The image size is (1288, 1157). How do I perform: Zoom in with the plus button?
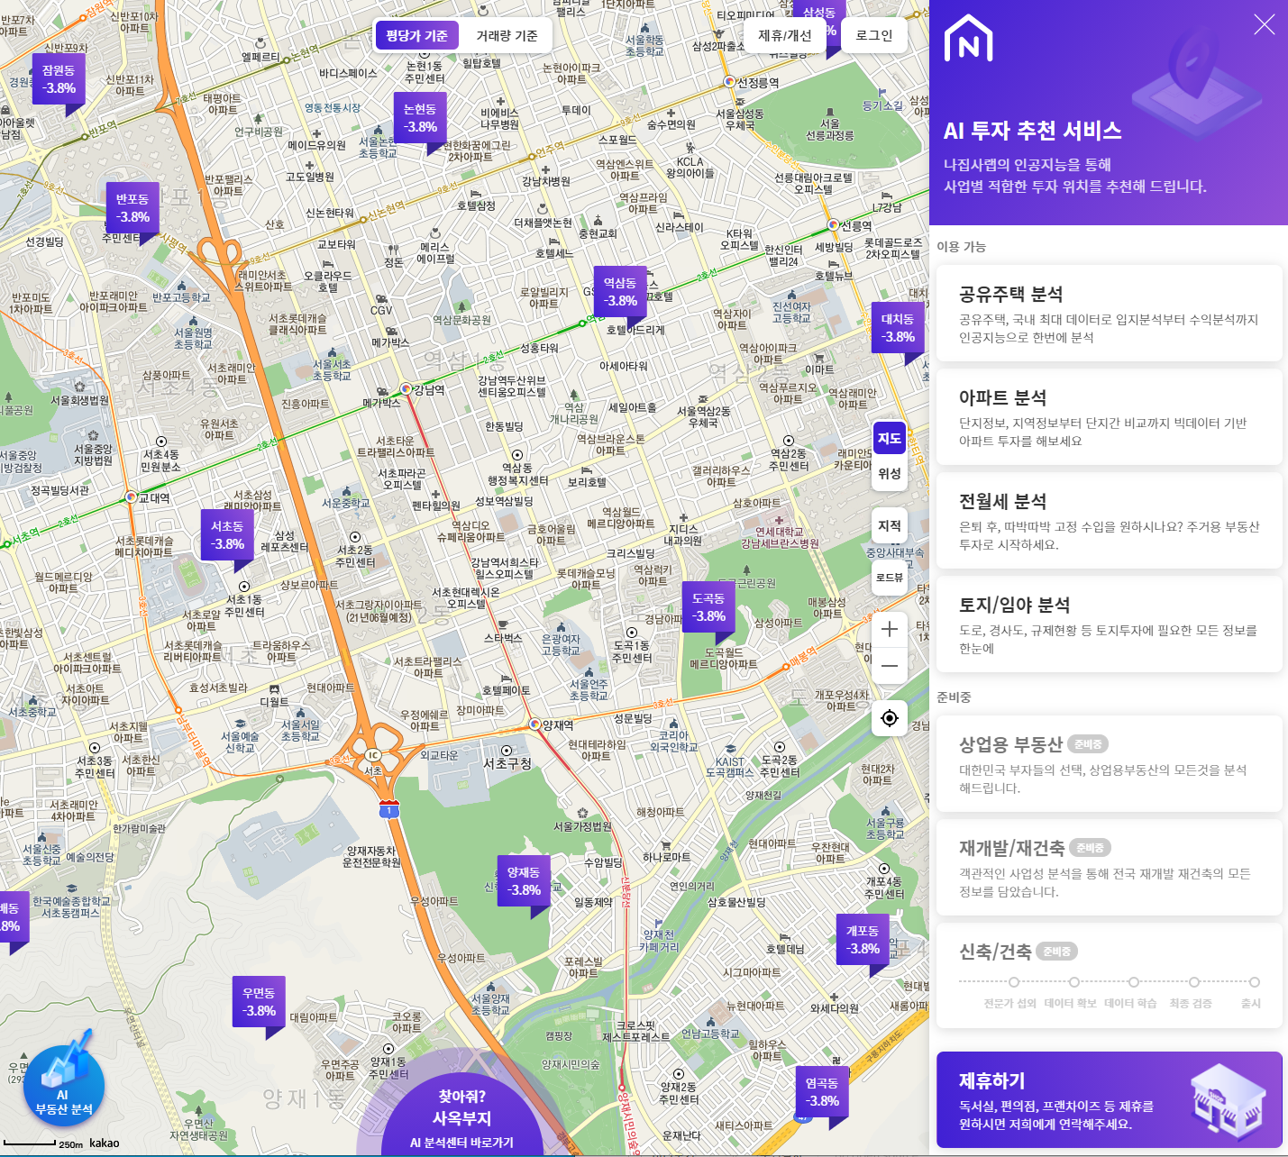890,629
